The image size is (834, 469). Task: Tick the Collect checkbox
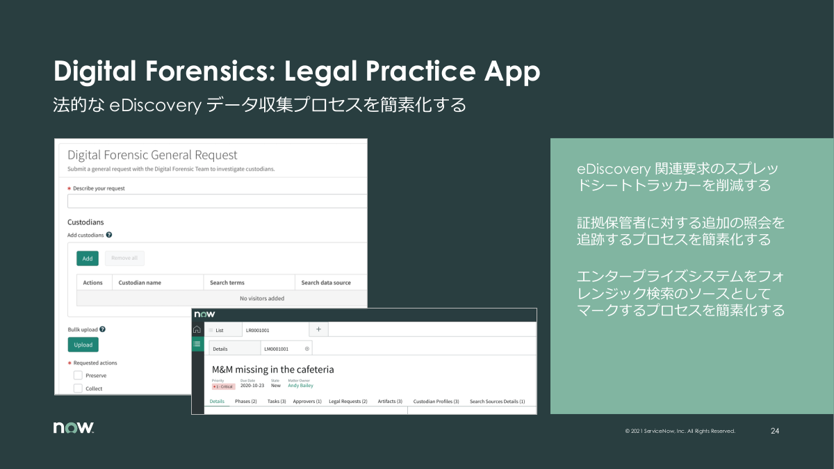(x=78, y=388)
